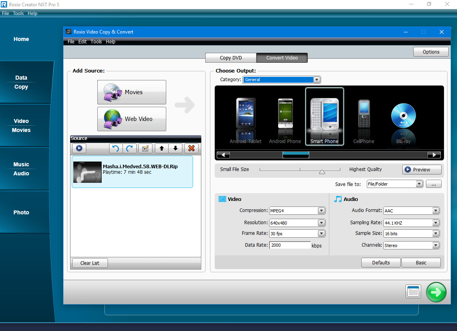Remove selected source with red X
The width and height of the screenshot is (457, 331).
pyautogui.click(x=191, y=149)
